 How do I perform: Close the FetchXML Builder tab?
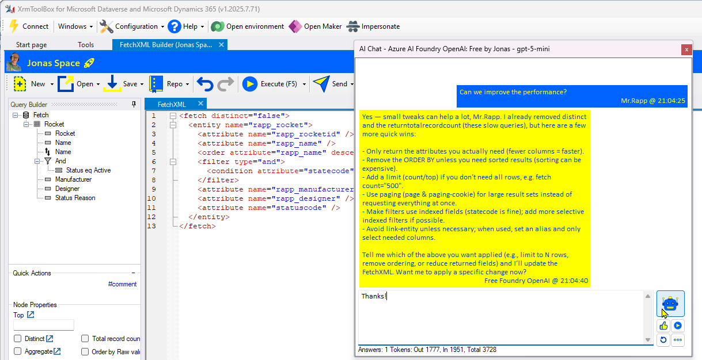click(222, 44)
